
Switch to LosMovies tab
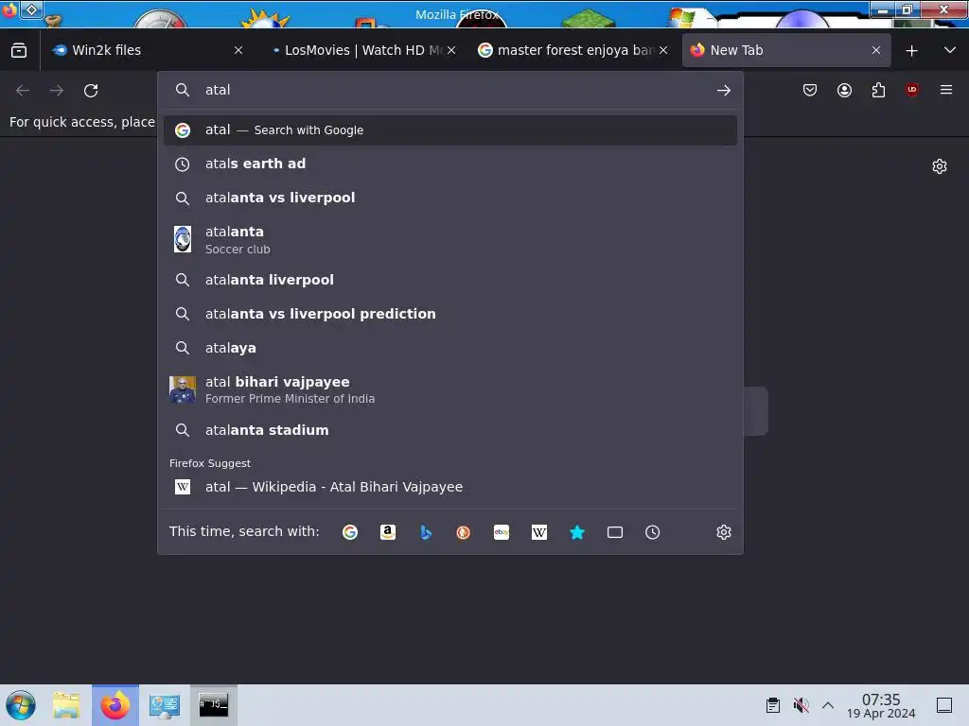[364, 50]
